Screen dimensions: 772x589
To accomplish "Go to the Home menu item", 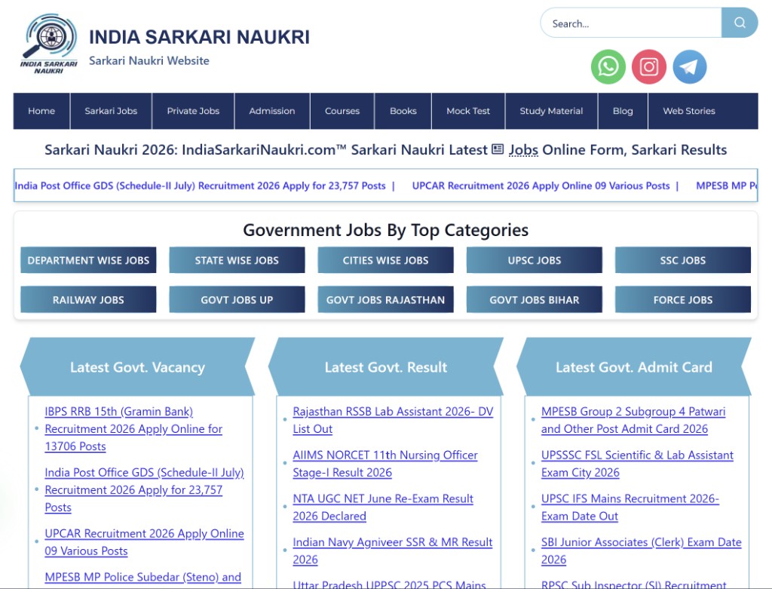I will [41, 111].
